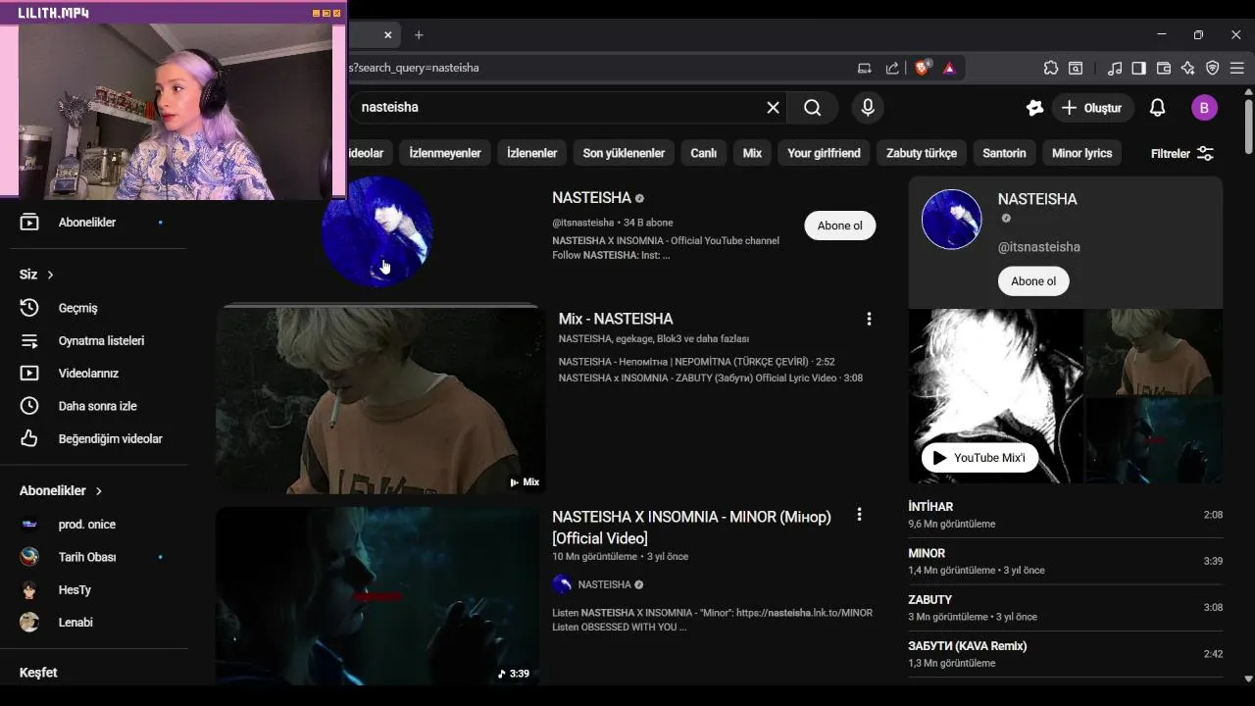
Task: Click the Brave Rewards triangle icon
Action: coord(949,68)
